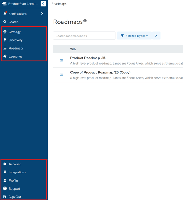Click the Discovery lightbulb icon
Viewport: 183px width, 200px height.
(x=5, y=40)
